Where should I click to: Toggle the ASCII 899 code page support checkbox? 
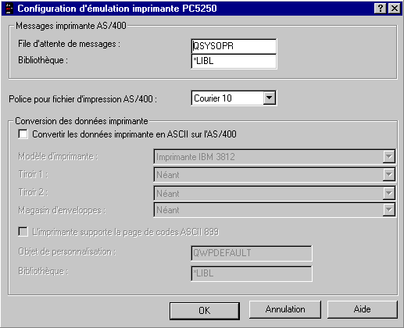(x=23, y=232)
